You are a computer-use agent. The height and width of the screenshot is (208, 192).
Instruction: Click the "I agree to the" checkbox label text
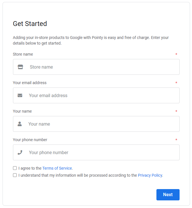click(x=30, y=168)
